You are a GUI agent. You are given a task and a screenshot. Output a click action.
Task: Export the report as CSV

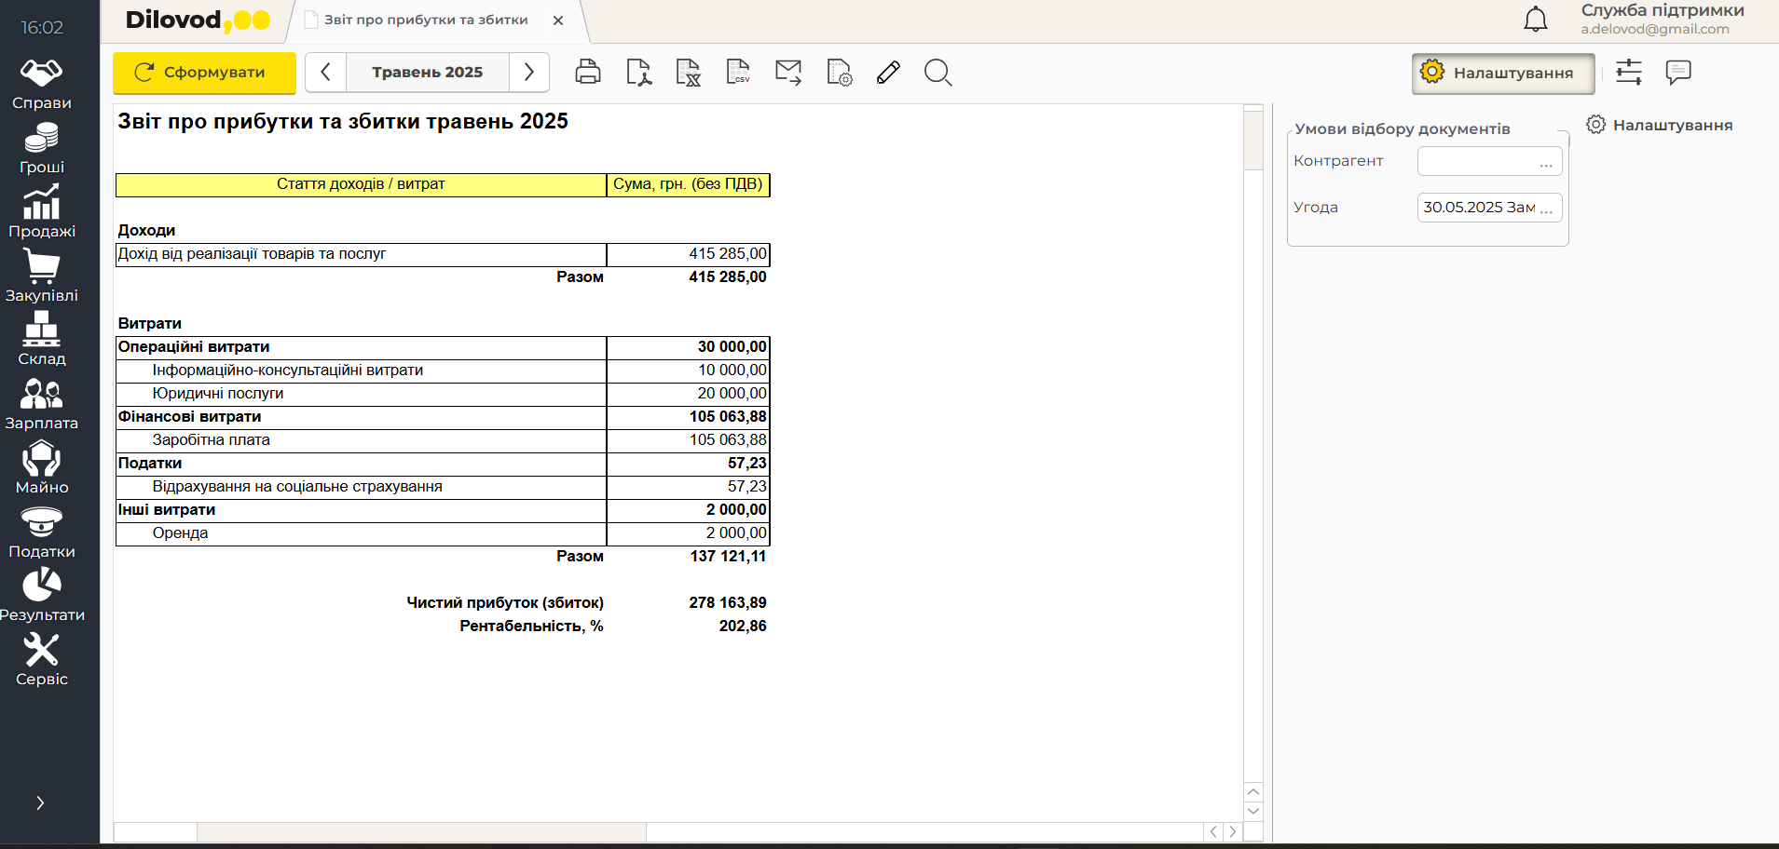738,73
